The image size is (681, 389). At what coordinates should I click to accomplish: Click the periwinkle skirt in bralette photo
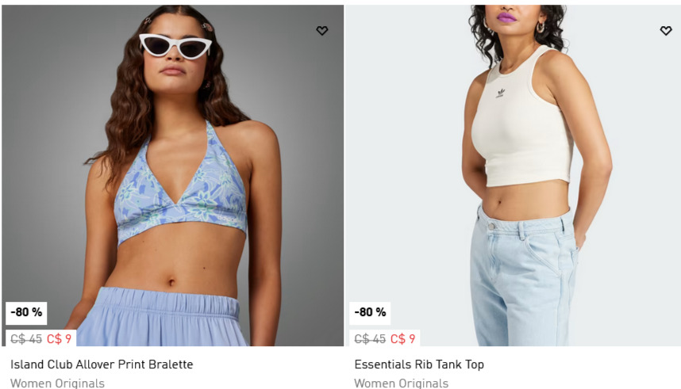(160, 317)
